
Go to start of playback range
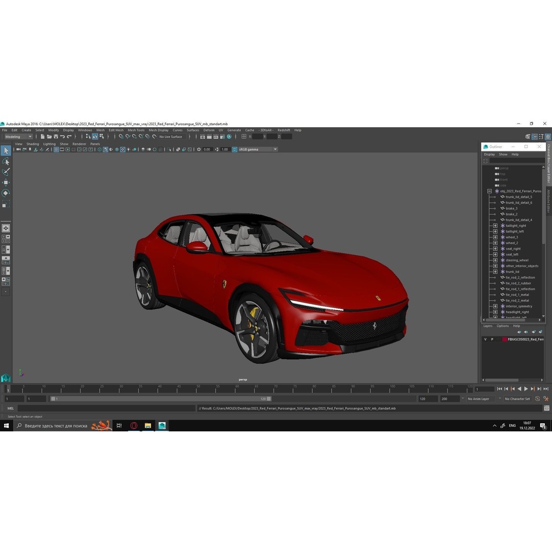499,388
